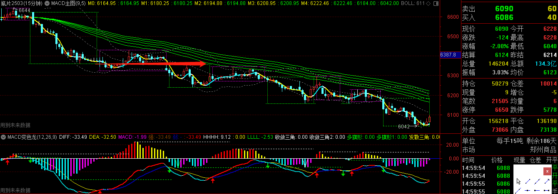Image resolution: width=558 pixels, height=194 pixels.
Task: Select the line segment drawing tool
Action: (528, 181)
